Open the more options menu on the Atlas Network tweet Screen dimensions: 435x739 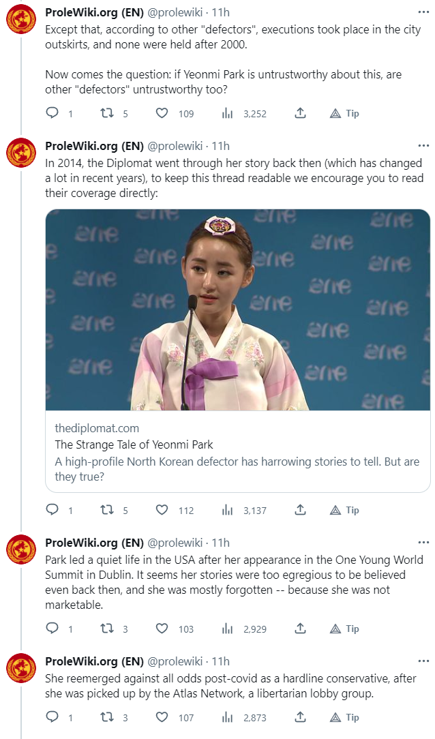pos(423,661)
